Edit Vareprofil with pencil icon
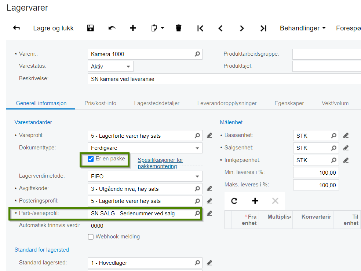 [209, 135]
